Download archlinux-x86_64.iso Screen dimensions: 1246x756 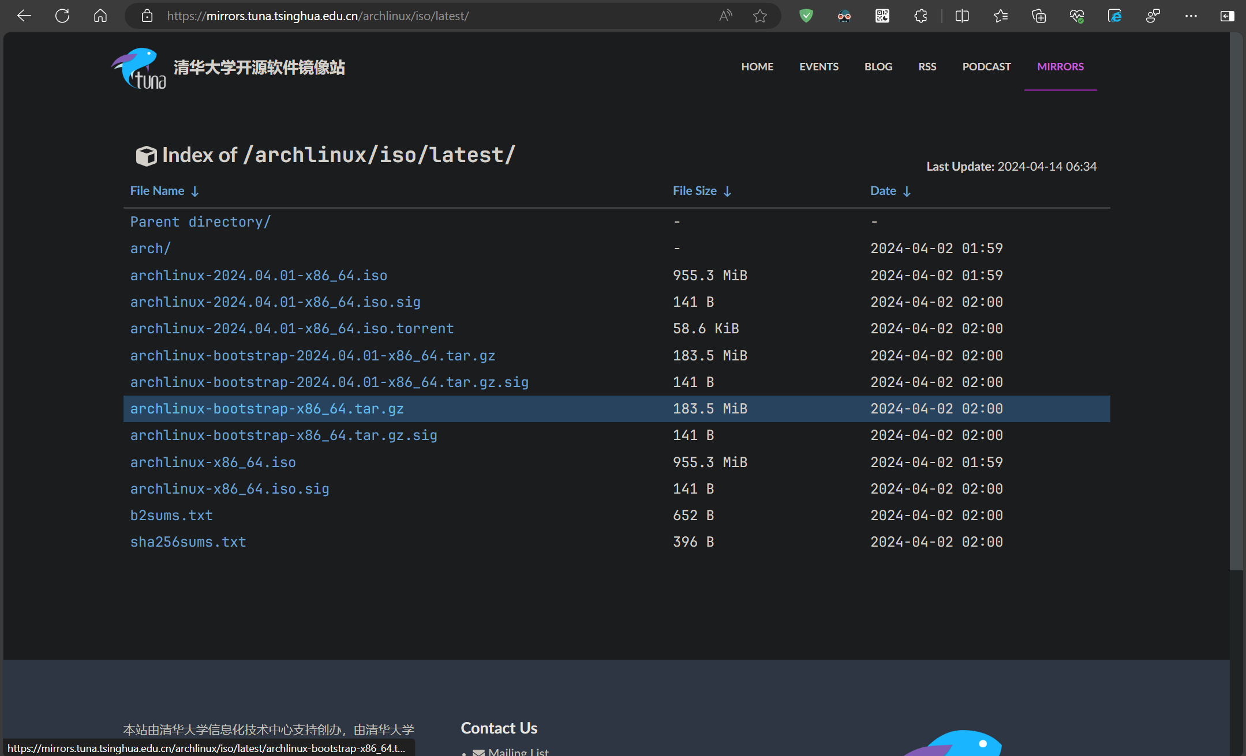(213, 462)
